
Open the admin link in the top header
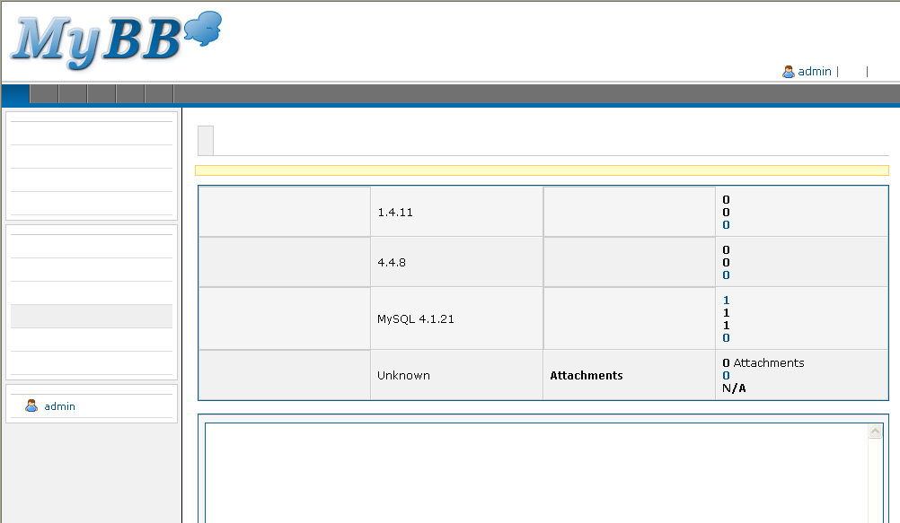[815, 72]
